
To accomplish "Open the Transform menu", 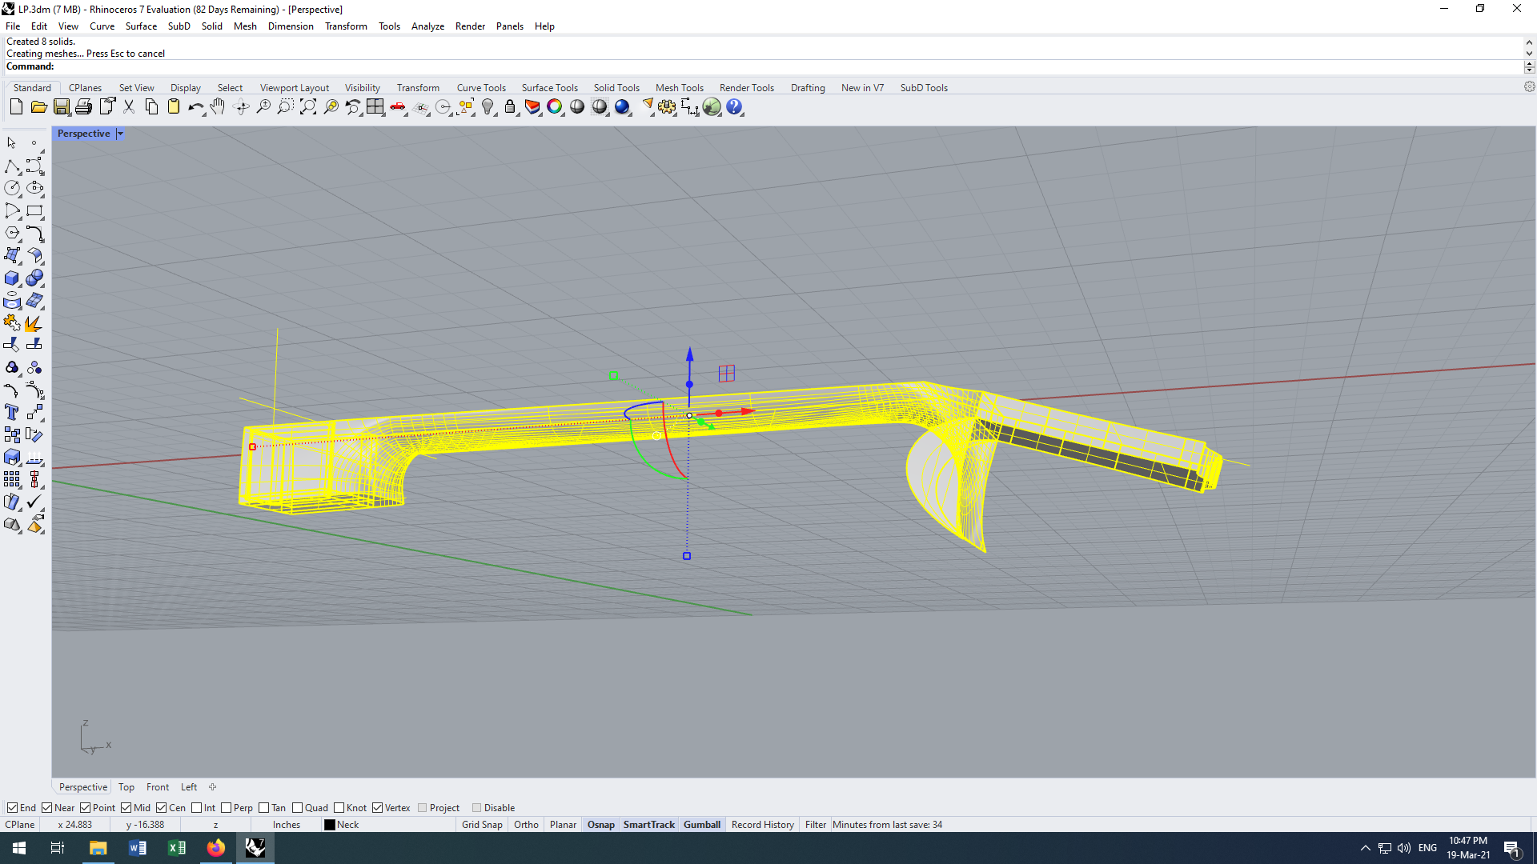I will (346, 26).
